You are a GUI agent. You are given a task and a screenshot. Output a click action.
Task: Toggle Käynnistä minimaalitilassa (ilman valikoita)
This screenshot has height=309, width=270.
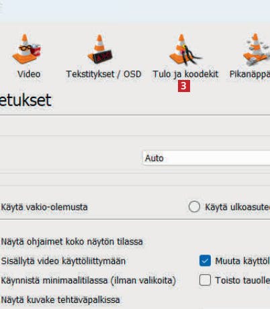click(x=89, y=280)
